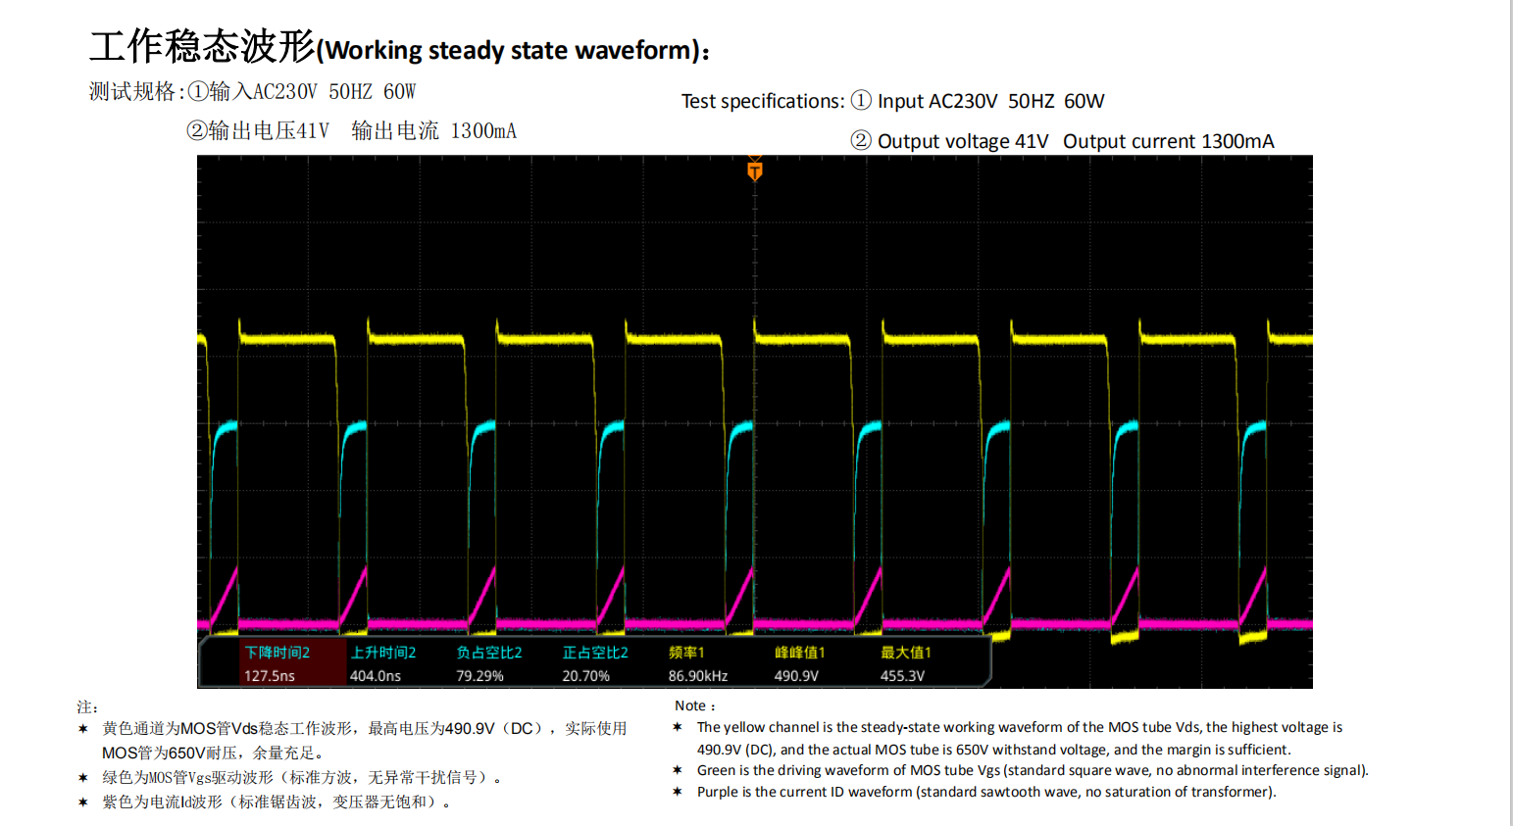Click the 'Purple is the current ID waveform' note
Image resolution: width=1513 pixels, height=826 pixels.
pyautogui.click(x=985, y=792)
